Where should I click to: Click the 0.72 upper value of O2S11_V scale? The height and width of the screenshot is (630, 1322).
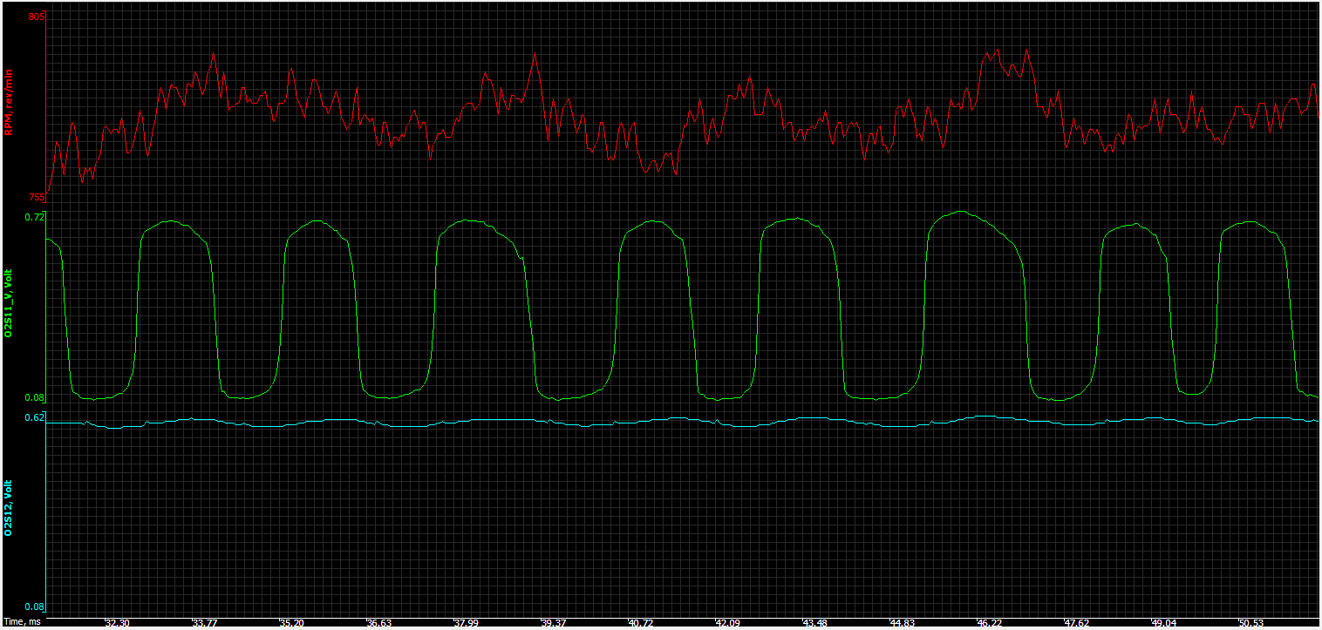tap(34, 216)
